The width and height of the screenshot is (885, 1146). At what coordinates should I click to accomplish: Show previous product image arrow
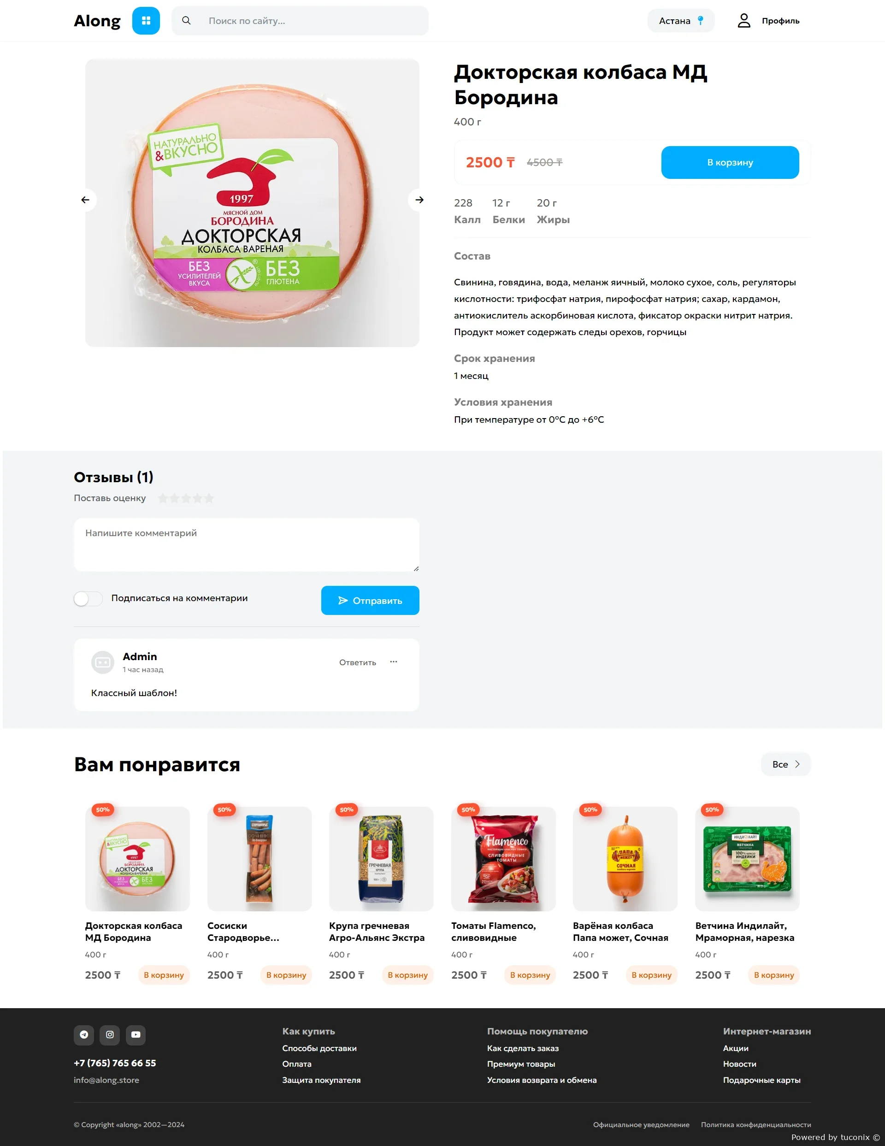[x=86, y=200]
